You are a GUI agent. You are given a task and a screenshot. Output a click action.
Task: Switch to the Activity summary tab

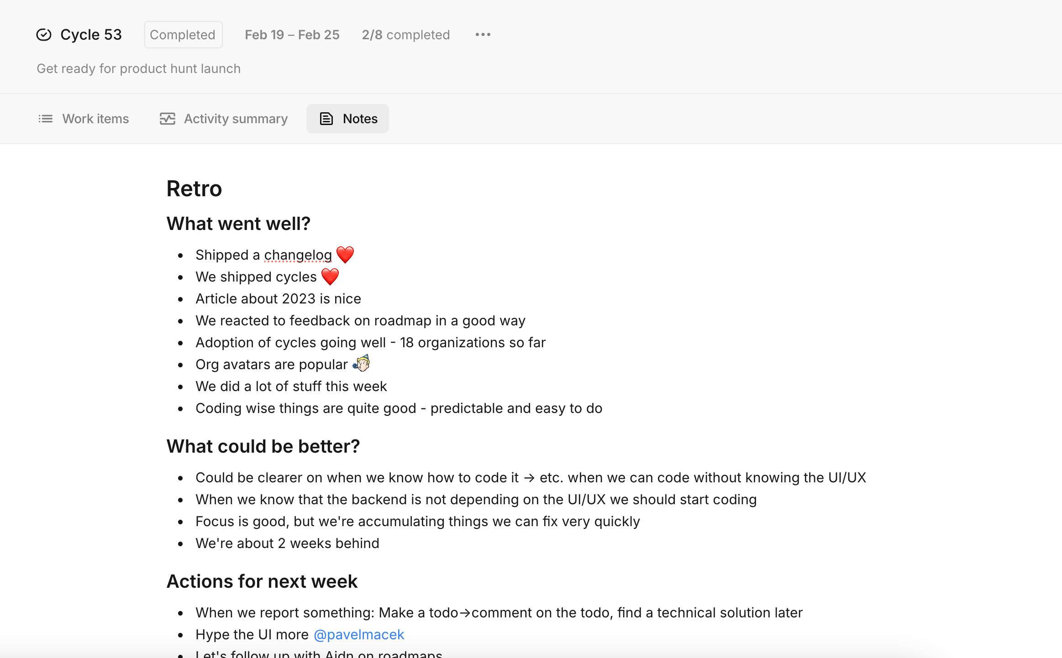click(224, 119)
